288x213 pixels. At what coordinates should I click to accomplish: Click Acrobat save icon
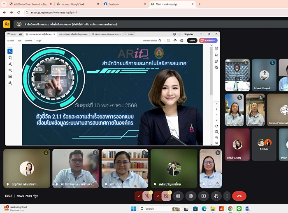168,41
